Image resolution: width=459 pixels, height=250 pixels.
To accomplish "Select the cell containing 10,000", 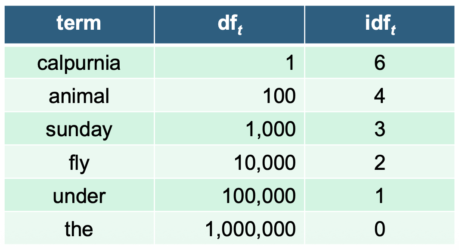I will point(265,163).
